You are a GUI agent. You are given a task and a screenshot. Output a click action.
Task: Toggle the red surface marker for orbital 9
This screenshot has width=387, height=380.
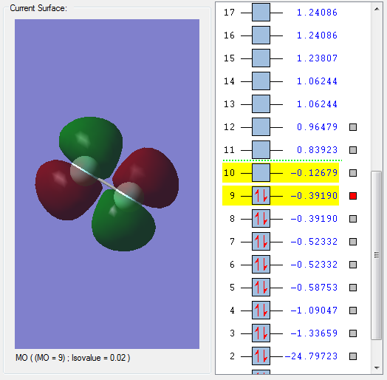point(353,196)
